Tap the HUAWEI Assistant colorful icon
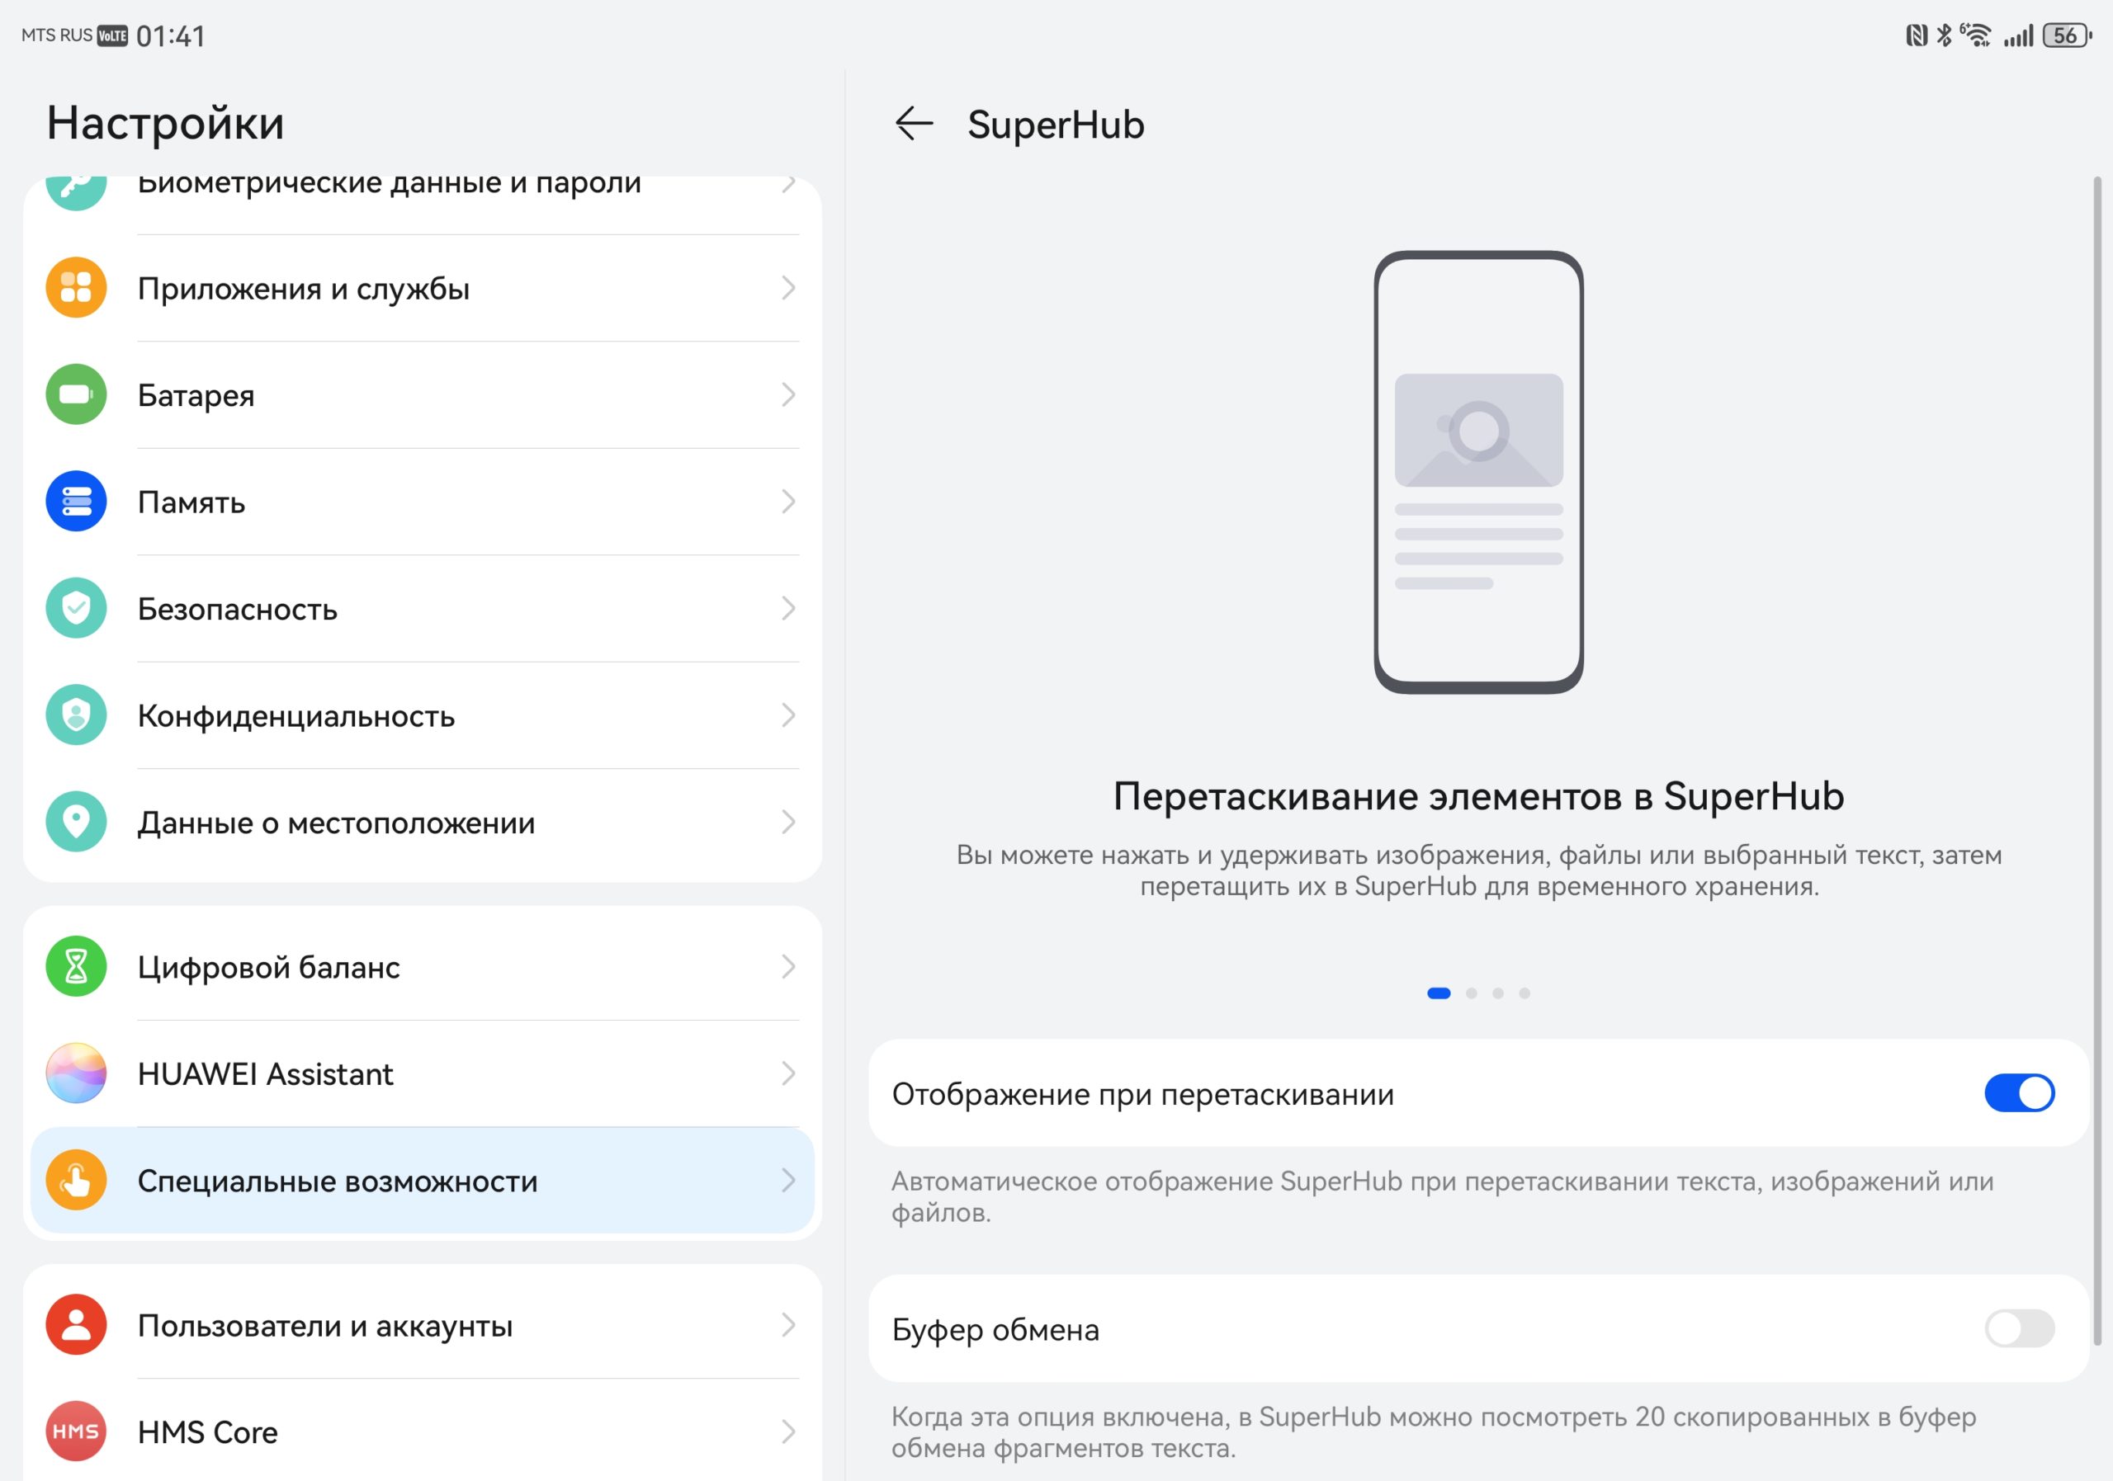 point(77,1073)
